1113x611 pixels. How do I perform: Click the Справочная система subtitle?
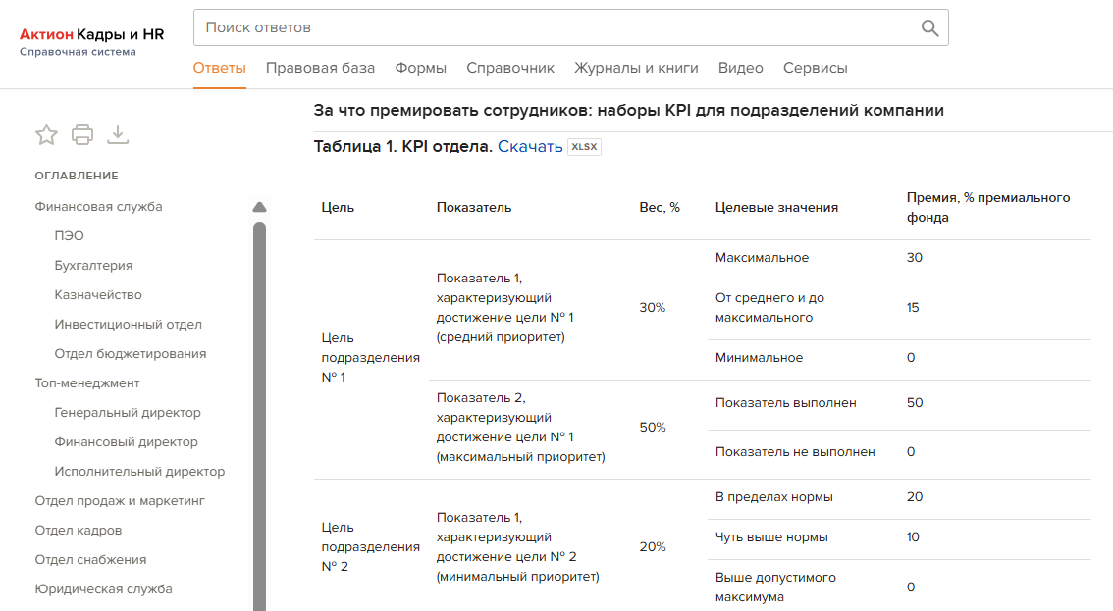tap(78, 52)
